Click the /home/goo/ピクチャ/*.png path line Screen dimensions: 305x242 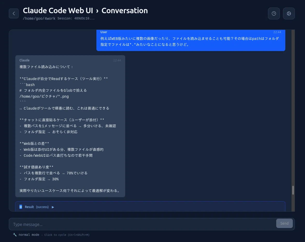click(44, 96)
